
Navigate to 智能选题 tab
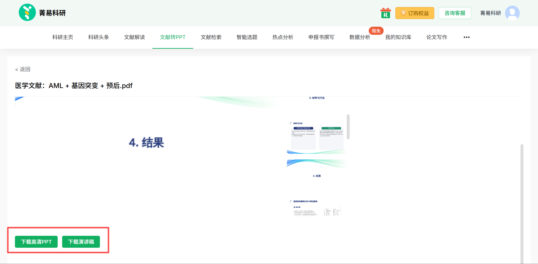tap(247, 37)
